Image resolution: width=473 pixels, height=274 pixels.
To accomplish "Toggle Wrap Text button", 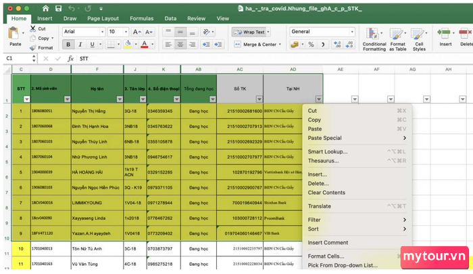I will point(250,32).
